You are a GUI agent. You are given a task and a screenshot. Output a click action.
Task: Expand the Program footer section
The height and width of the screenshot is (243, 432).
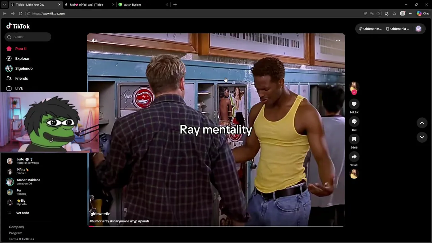click(16, 233)
